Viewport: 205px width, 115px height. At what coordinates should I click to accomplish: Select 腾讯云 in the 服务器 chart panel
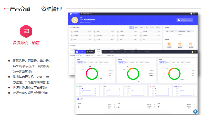click(x=86, y=63)
